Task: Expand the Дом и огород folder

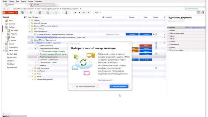Action: (30, 29)
